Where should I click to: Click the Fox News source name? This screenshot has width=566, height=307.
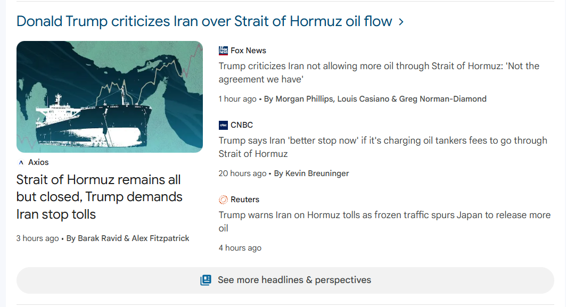pyautogui.click(x=248, y=51)
